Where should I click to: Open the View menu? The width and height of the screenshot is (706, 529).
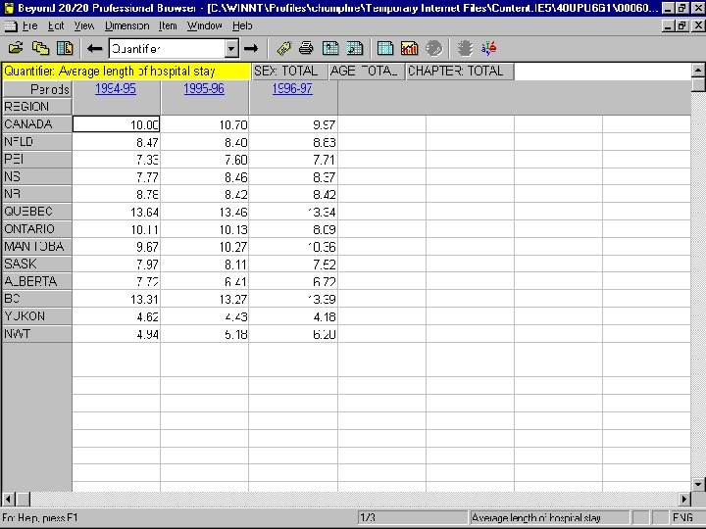[x=84, y=26]
